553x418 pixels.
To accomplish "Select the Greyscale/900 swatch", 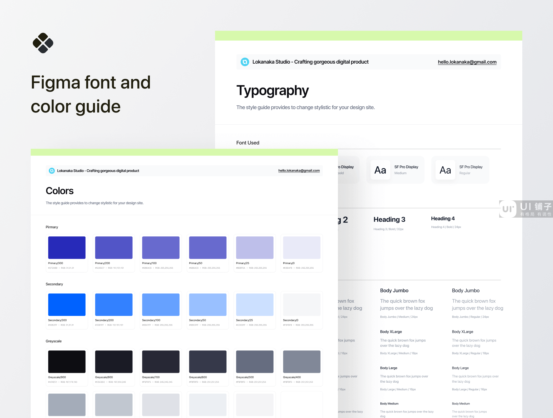I will (x=67, y=361).
